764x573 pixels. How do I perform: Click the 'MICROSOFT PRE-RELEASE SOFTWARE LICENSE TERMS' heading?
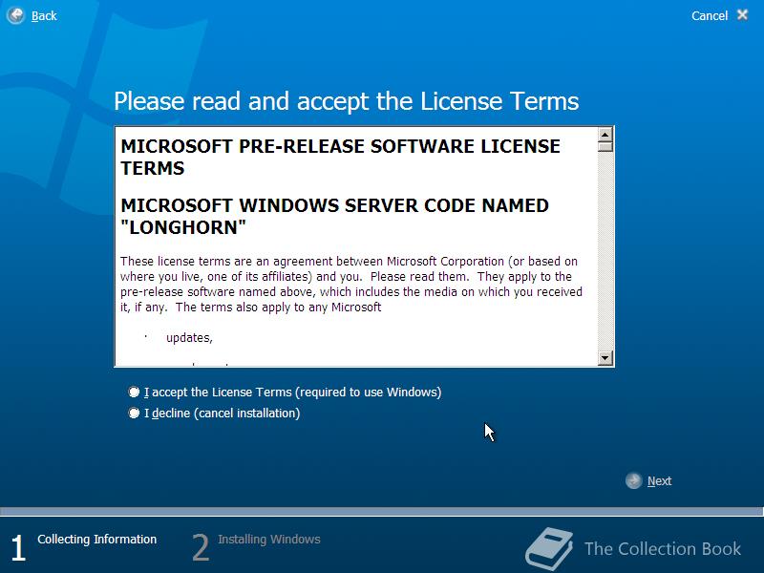[x=341, y=157]
